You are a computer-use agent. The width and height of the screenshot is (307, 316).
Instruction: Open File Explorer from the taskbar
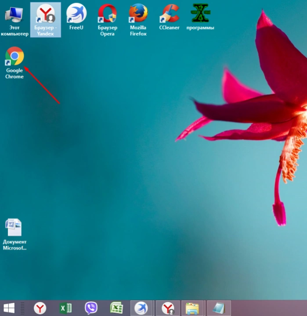tap(192, 308)
